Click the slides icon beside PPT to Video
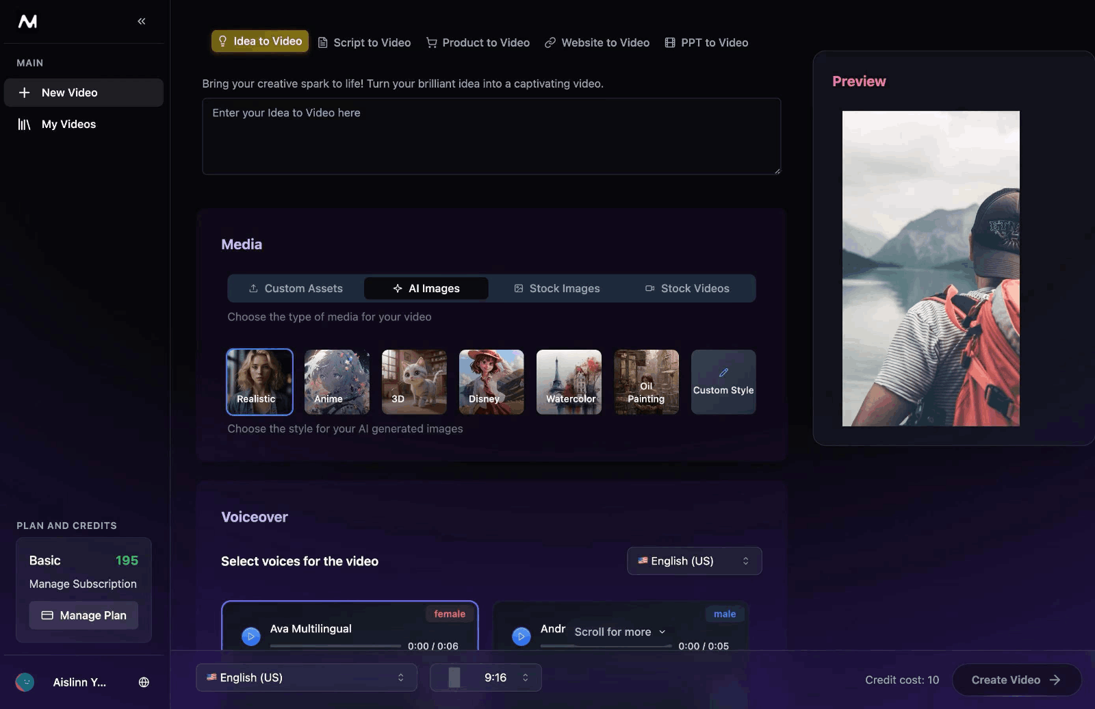 coord(670,42)
